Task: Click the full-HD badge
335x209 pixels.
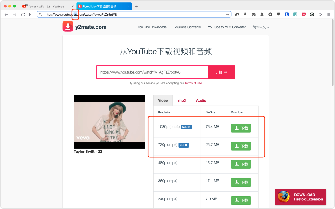Action: click(x=186, y=127)
